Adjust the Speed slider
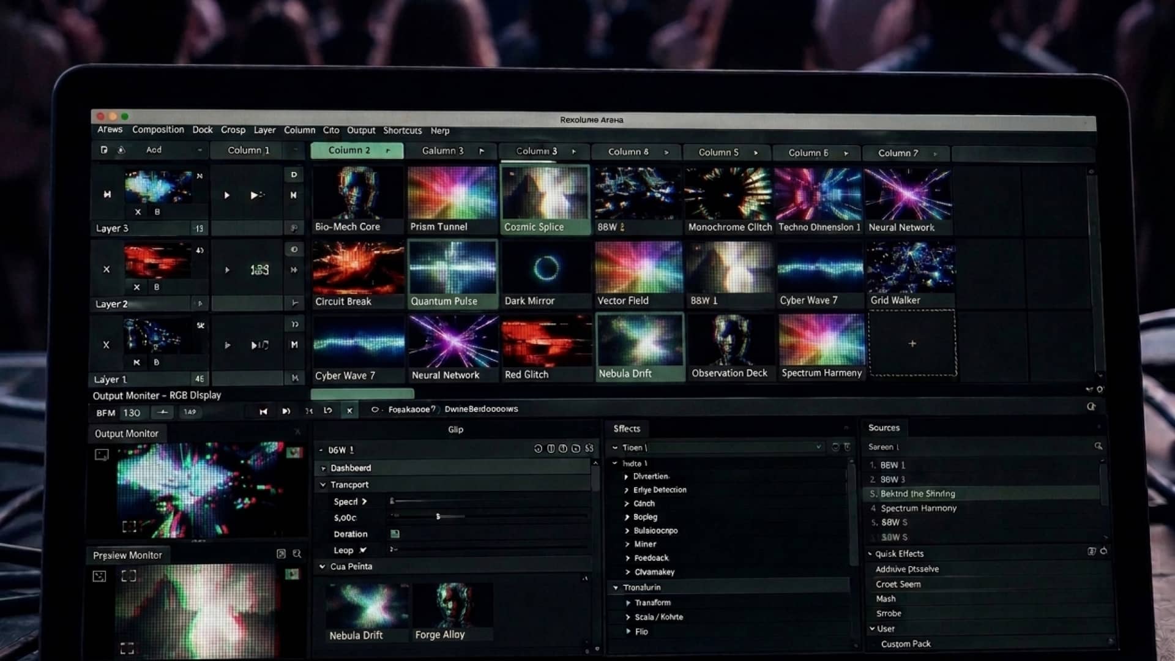 (x=488, y=501)
